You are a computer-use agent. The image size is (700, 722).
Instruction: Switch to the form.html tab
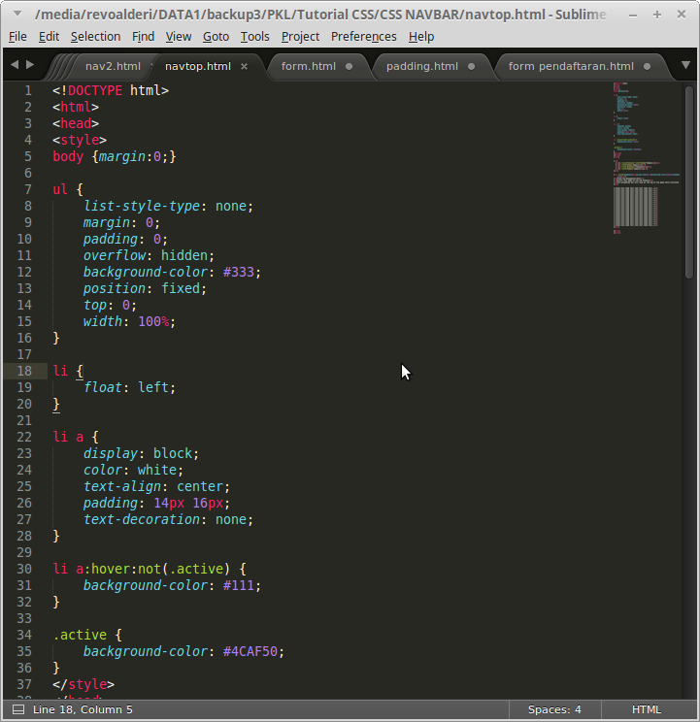[308, 66]
